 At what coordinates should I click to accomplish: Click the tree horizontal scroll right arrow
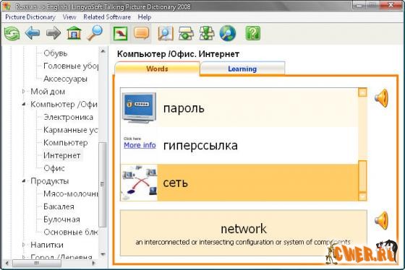pos(94,264)
